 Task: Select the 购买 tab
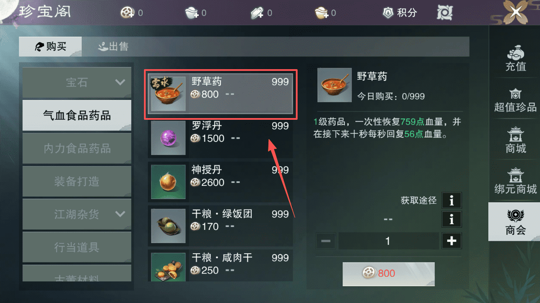tap(50, 46)
